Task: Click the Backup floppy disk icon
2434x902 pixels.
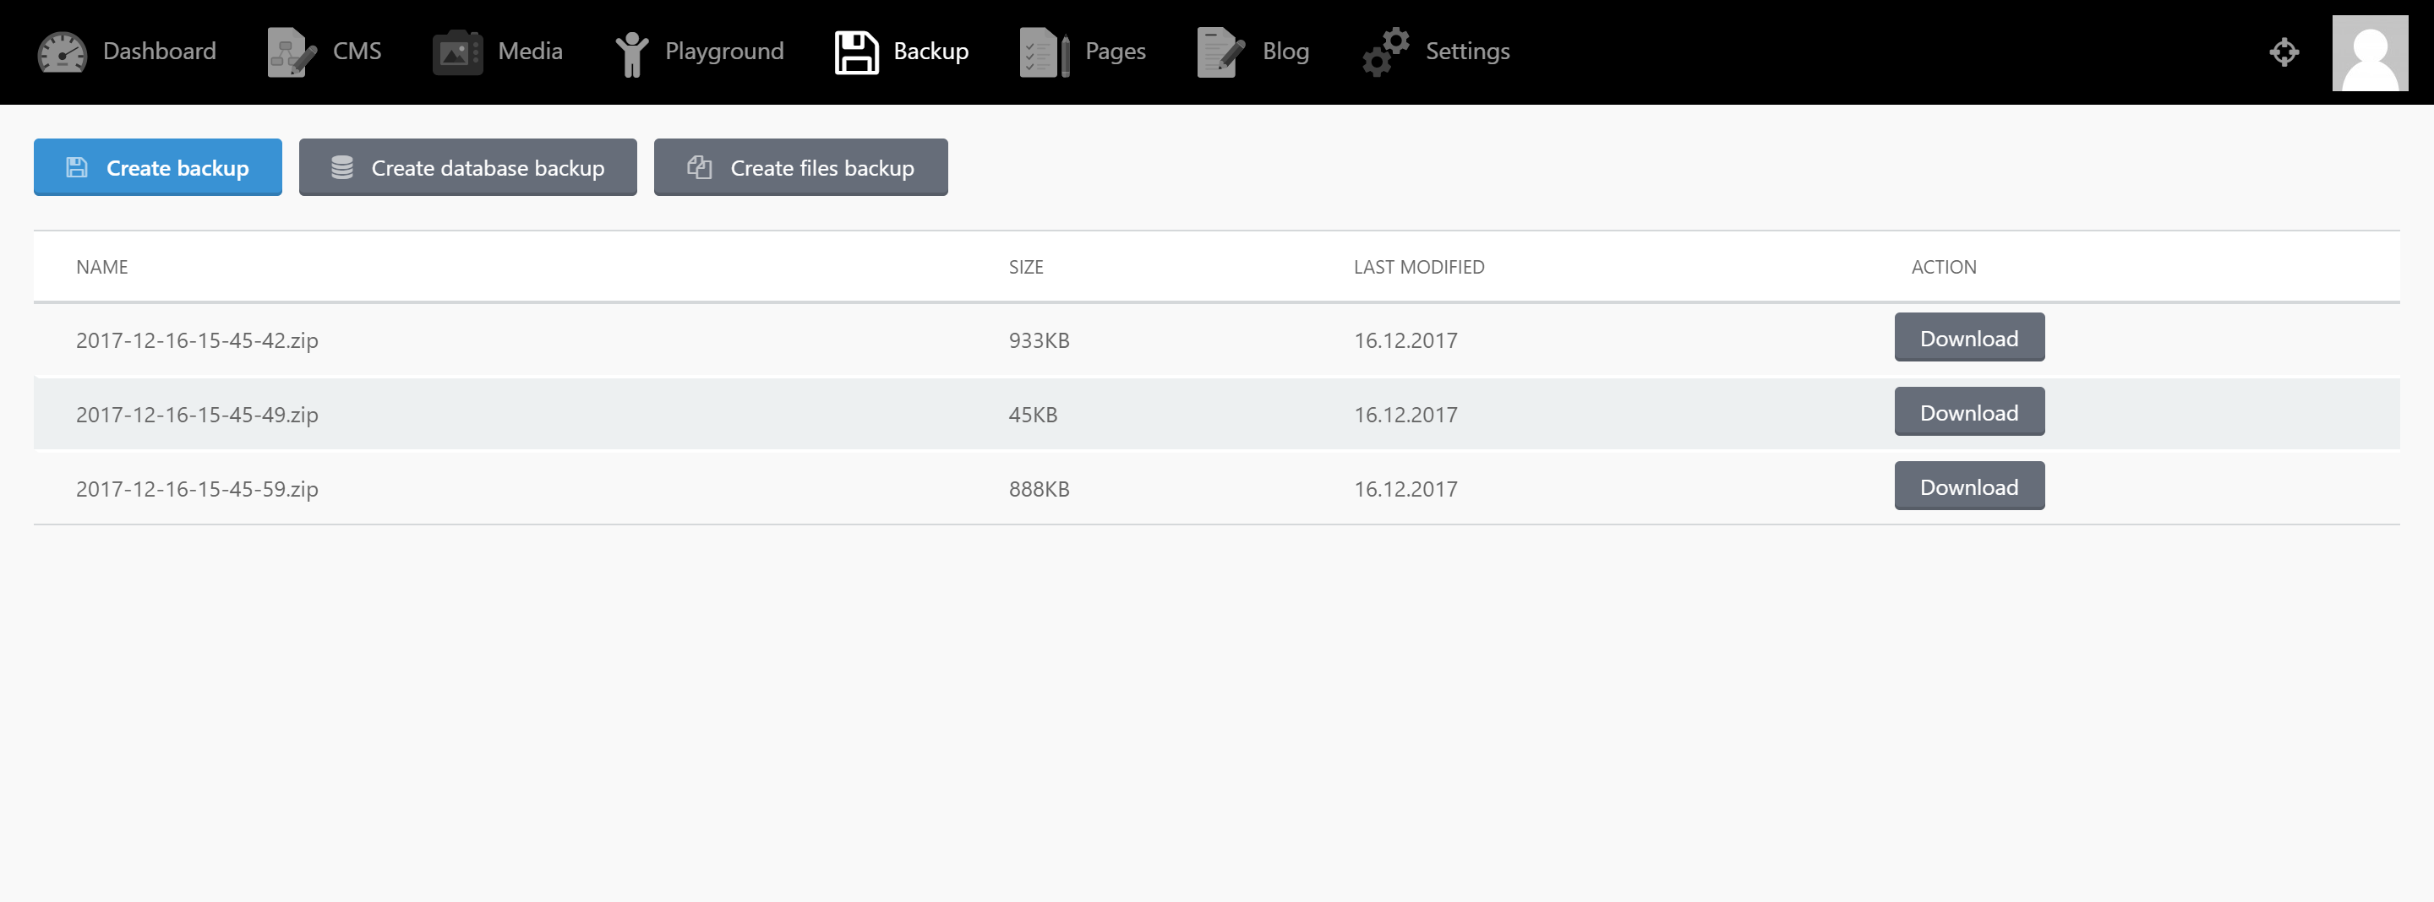Action: 856,52
